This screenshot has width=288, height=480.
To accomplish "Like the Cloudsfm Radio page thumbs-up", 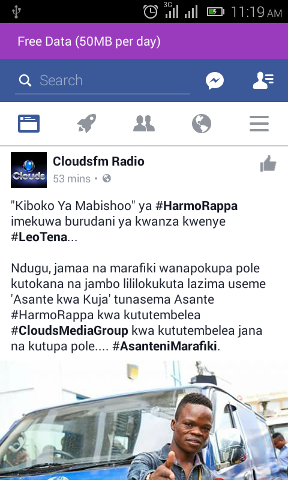I will pos(268,163).
